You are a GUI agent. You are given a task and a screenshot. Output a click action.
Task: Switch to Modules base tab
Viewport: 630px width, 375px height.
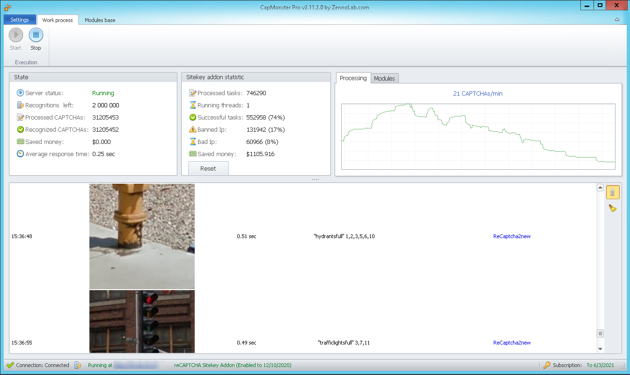click(100, 20)
